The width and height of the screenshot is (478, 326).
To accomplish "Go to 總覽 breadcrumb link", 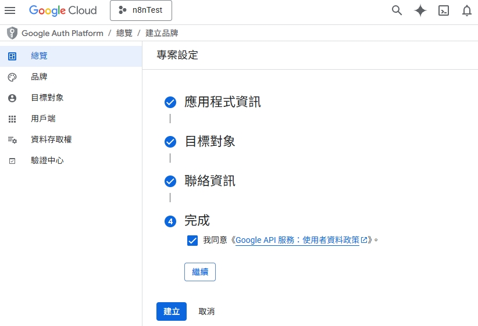I will pyautogui.click(x=124, y=33).
